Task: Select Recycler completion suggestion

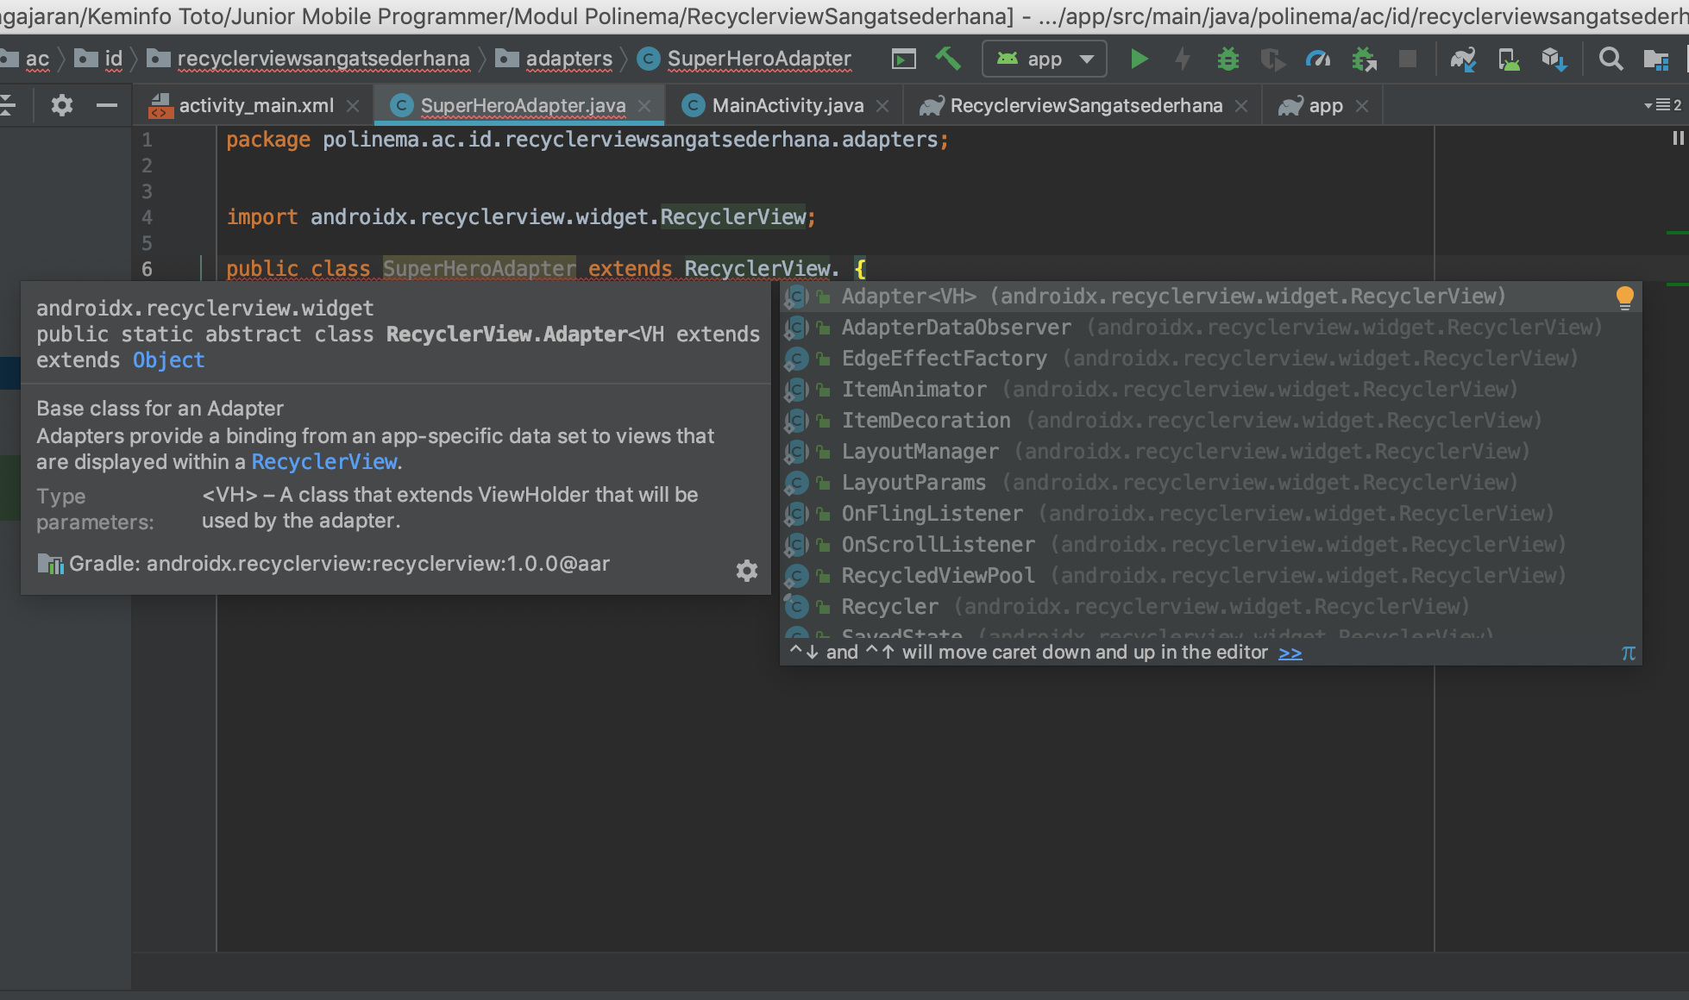Action: click(1210, 607)
